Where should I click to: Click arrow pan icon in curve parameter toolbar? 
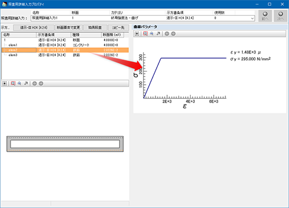tap(158, 34)
